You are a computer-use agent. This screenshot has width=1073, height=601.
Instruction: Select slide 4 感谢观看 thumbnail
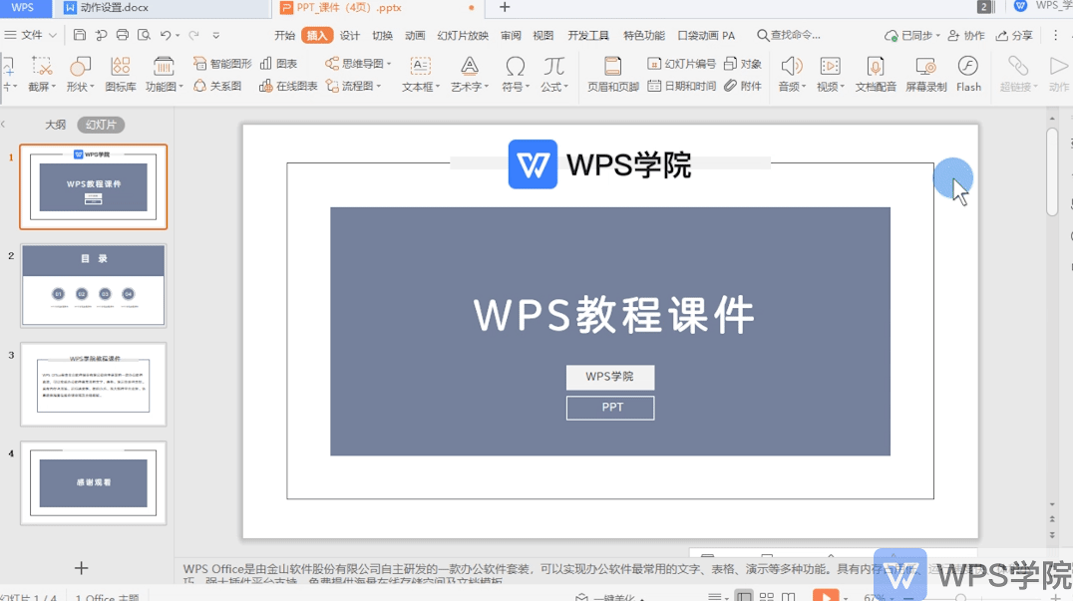(93, 482)
